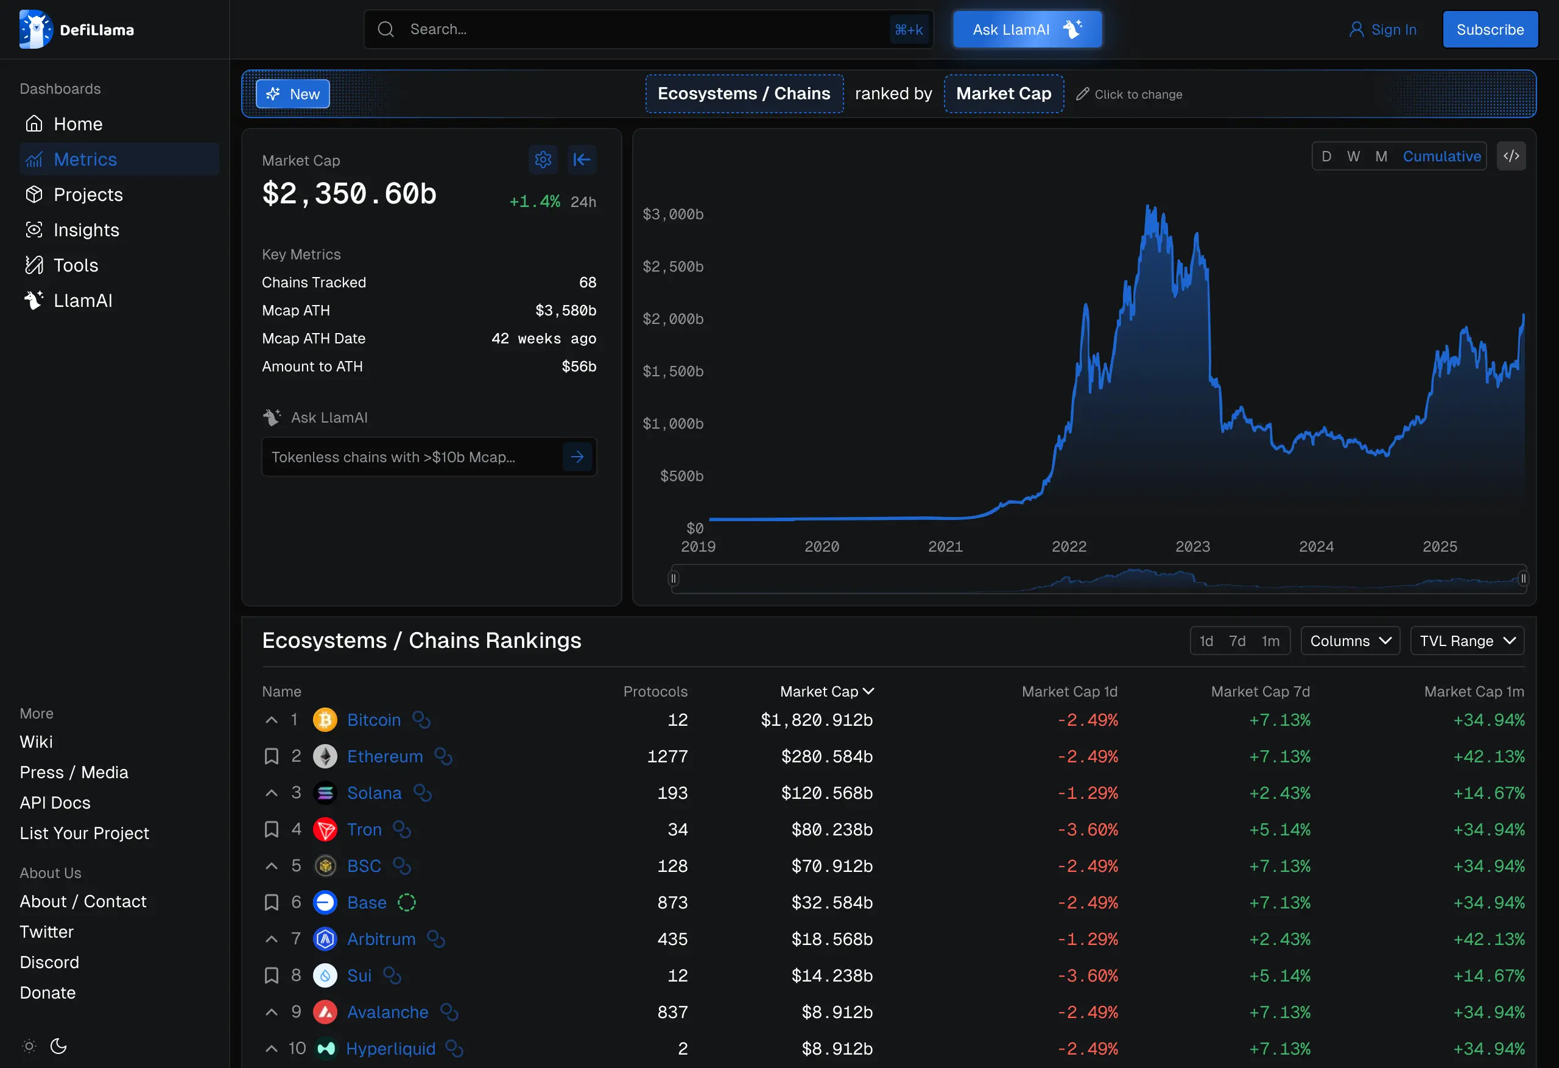Screen dimensions: 1559x1068
Task: Select the Cumulative chart mode
Action: coord(1441,156)
